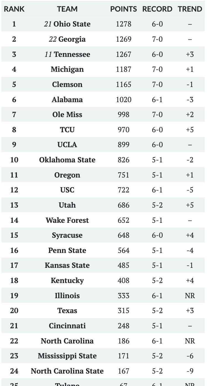Select the RANK column header
Viewport: 207px width, 386px height.
pyautogui.click(x=14, y=9)
